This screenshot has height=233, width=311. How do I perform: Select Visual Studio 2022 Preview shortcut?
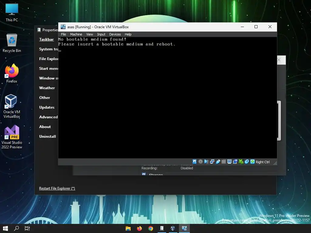coord(12,137)
